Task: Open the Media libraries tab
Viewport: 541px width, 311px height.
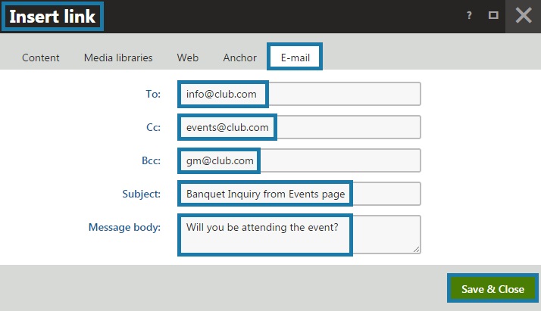Action: coord(118,58)
